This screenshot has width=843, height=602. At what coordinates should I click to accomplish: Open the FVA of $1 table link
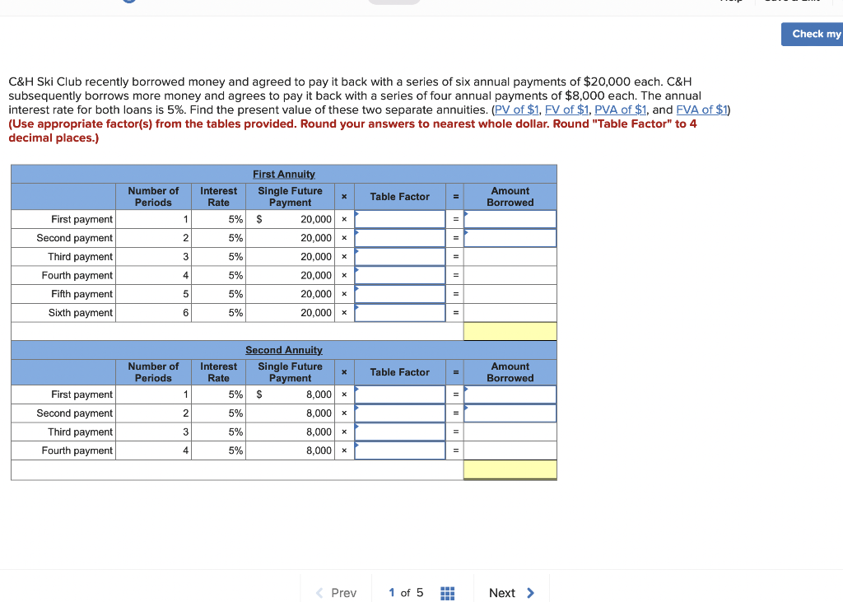point(701,110)
